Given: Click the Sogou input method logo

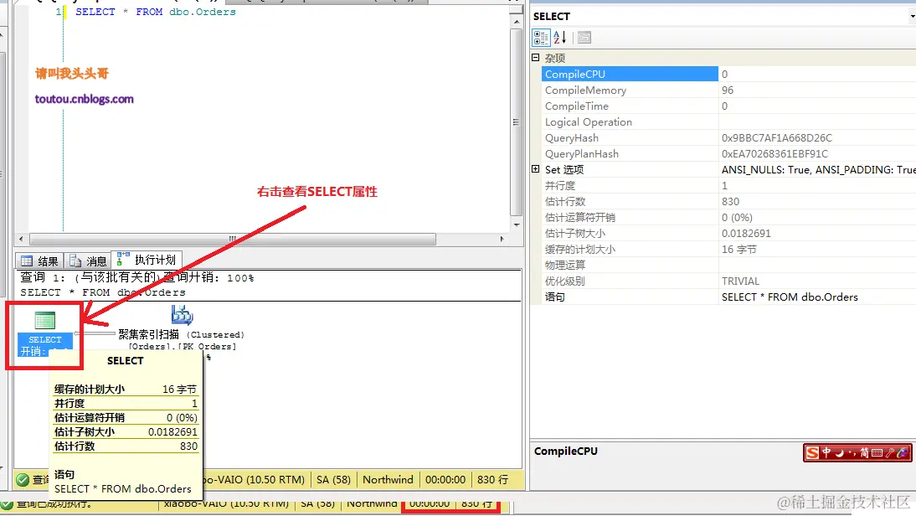Looking at the screenshot, I should [811, 452].
